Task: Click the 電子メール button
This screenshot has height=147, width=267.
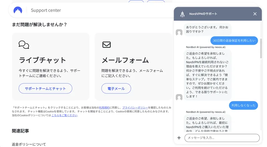Action: (x=116, y=88)
